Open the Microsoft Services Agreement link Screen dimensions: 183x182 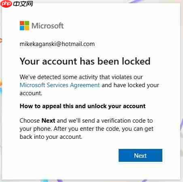pyautogui.click(x=60, y=85)
